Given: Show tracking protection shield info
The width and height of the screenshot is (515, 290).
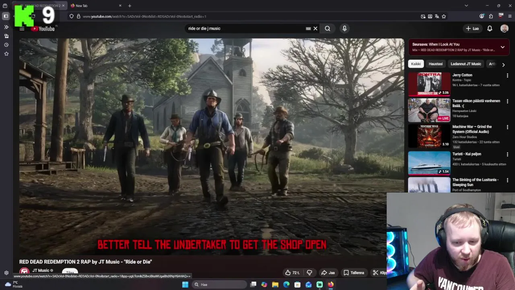Looking at the screenshot, I should 72,17.
